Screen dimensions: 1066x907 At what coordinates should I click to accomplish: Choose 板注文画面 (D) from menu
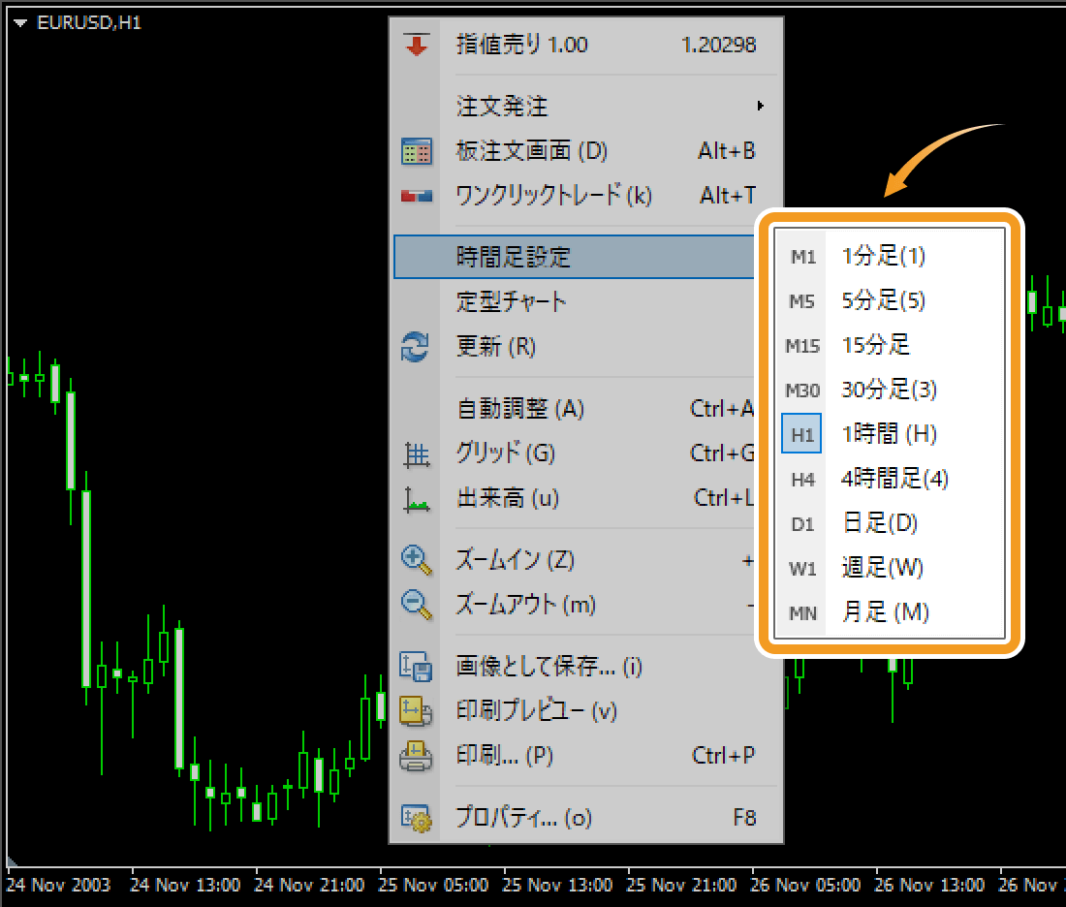[585, 151]
